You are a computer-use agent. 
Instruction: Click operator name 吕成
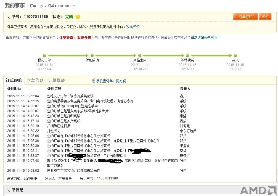pyautogui.click(x=183, y=121)
